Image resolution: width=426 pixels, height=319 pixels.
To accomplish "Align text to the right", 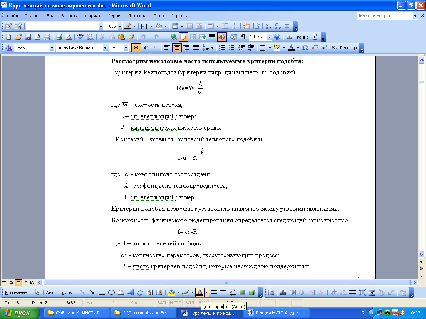I will pyautogui.click(x=186, y=48).
